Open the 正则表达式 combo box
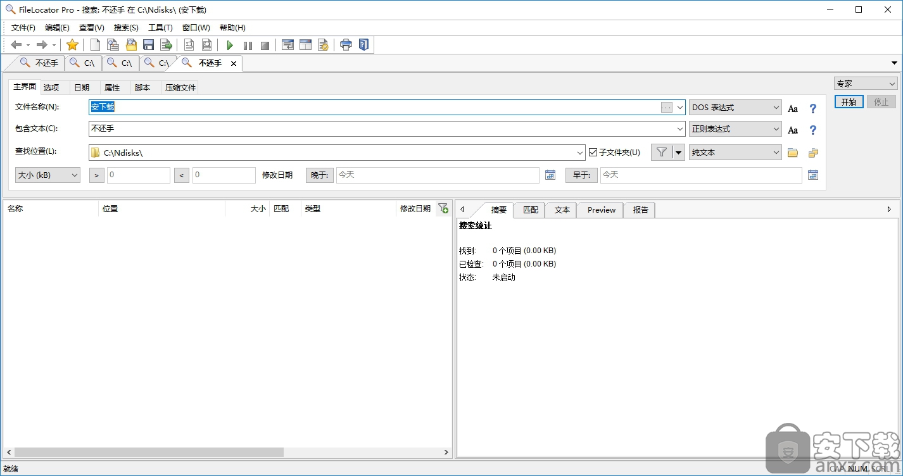 (735, 129)
